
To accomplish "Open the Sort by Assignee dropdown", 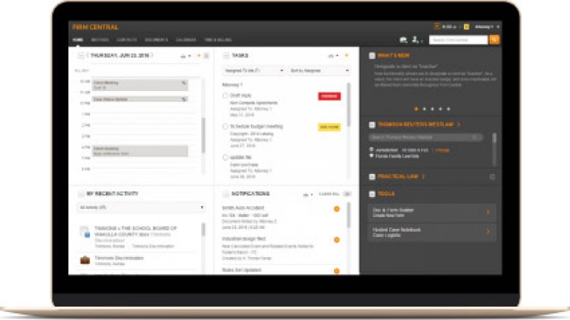I will [318, 70].
